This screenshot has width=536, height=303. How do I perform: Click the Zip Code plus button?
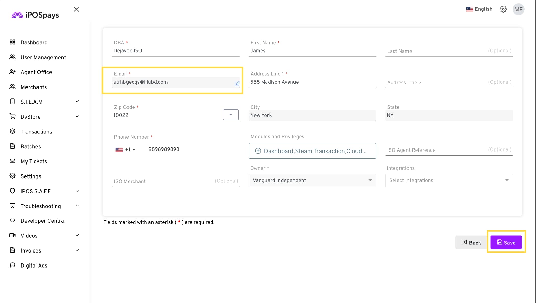coord(231,115)
